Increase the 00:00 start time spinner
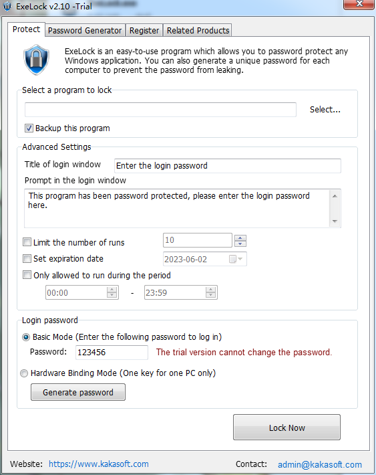Viewport: 376px width, 475px height. pos(112,290)
